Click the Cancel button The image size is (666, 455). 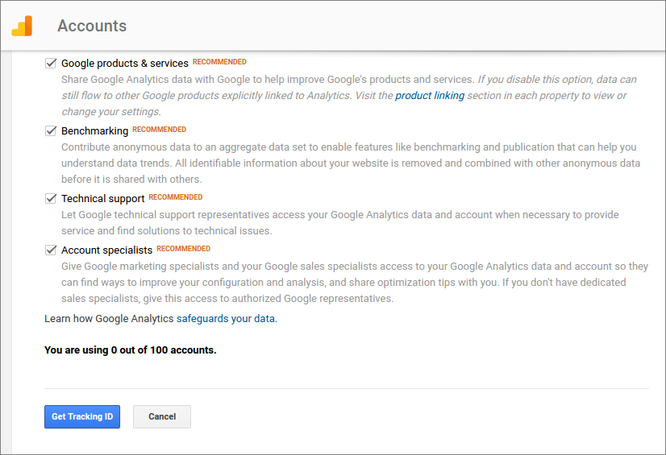click(162, 416)
